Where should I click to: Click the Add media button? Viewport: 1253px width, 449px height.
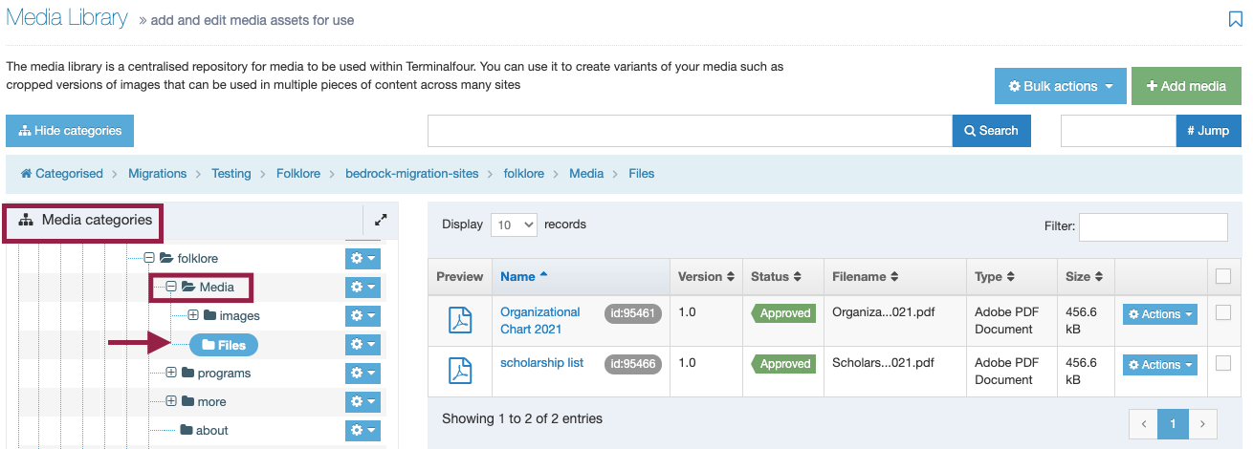[x=1186, y=86]
